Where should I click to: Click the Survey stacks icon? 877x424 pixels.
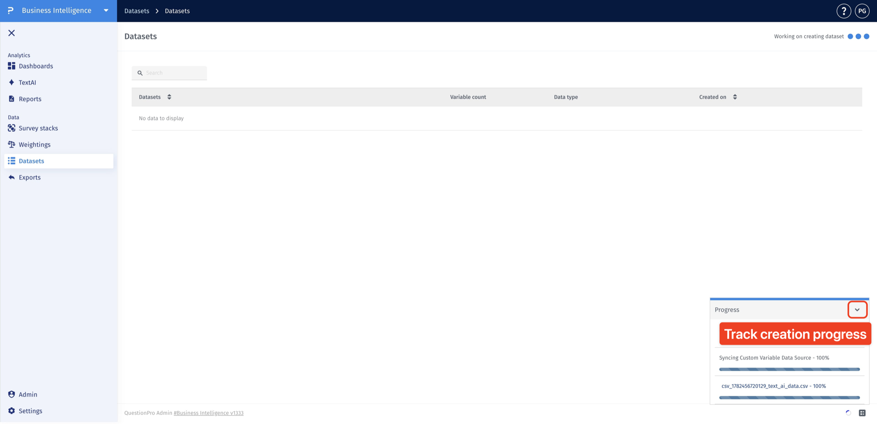point(12,128)
